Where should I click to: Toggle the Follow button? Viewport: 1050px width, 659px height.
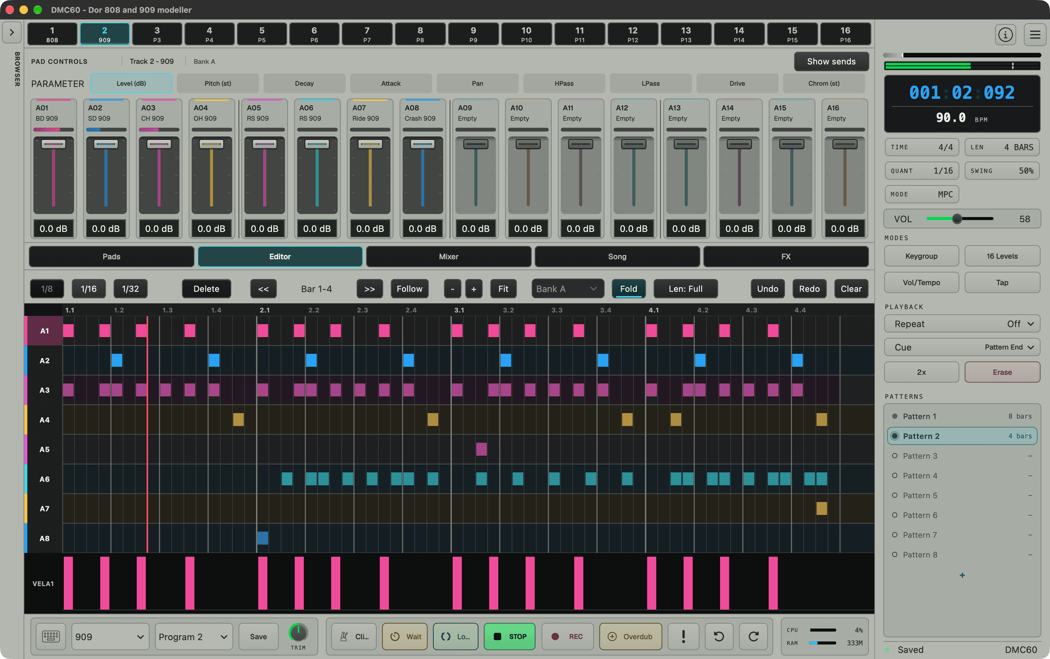point(409,288)
